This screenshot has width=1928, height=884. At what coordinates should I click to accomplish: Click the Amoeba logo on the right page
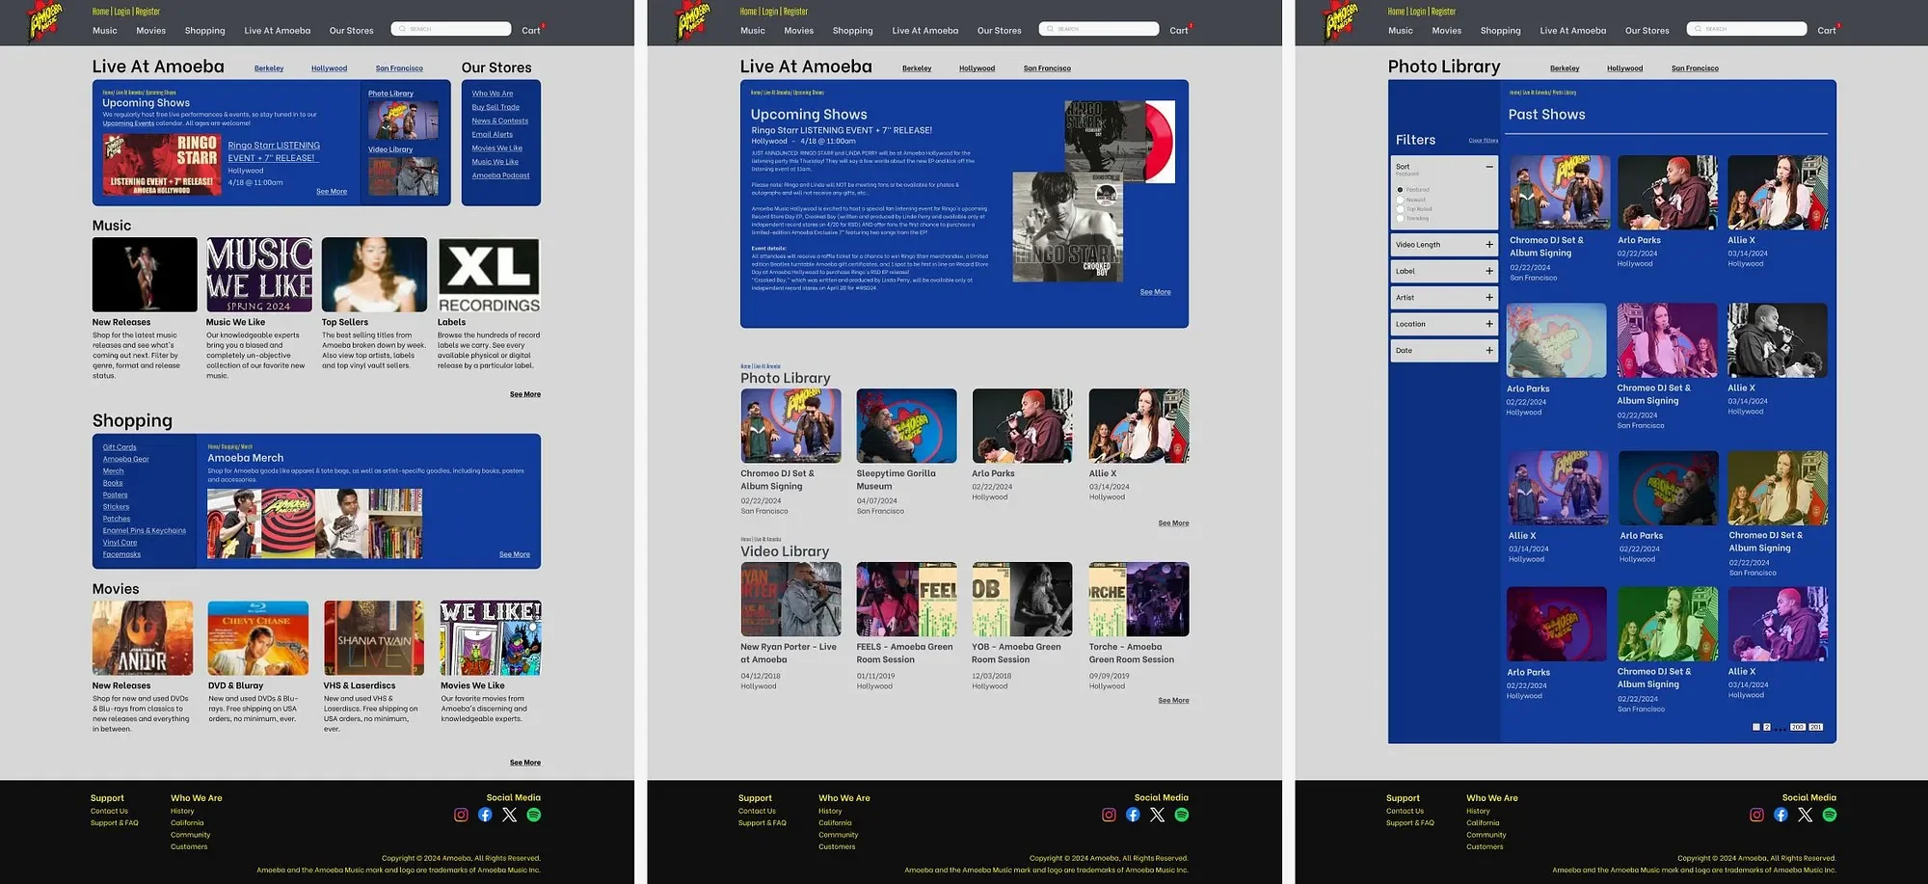1340,20
